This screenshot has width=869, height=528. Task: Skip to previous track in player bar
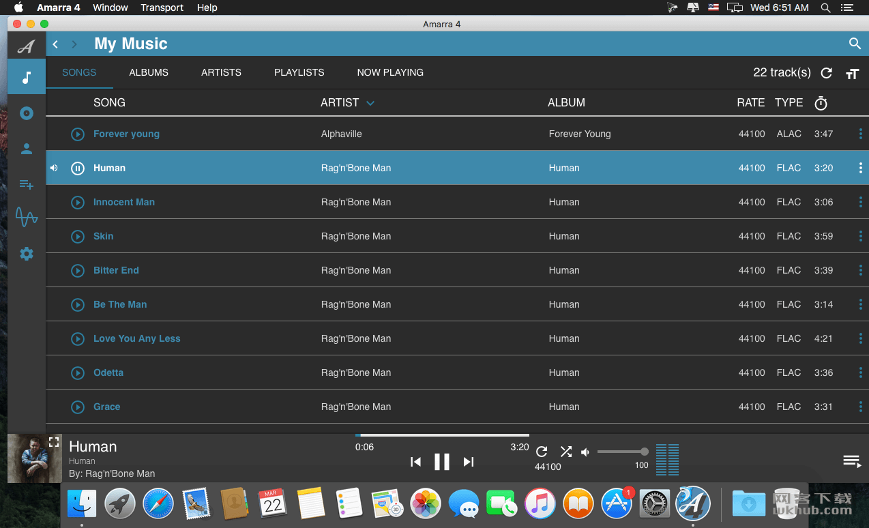coord(415,462)
